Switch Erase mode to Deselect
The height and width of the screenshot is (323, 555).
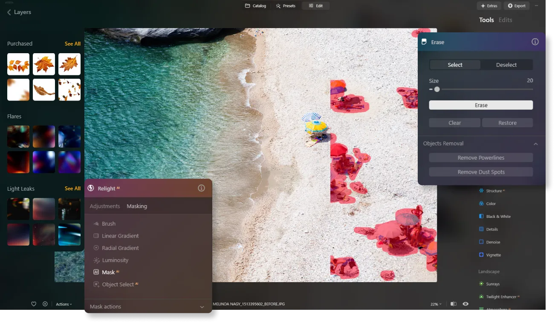coord(506,65)
